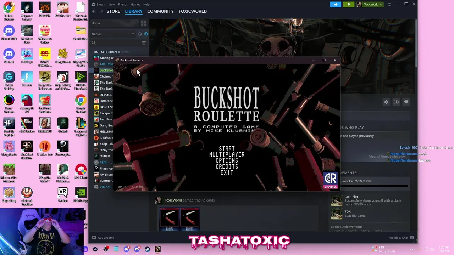Open Razer Chroma desktop shortcut
Viewport: 454px width, 255px height.
tap(9, 104)
